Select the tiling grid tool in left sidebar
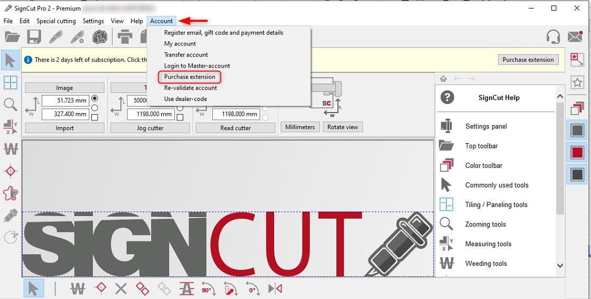 click(x=10, y=82)
